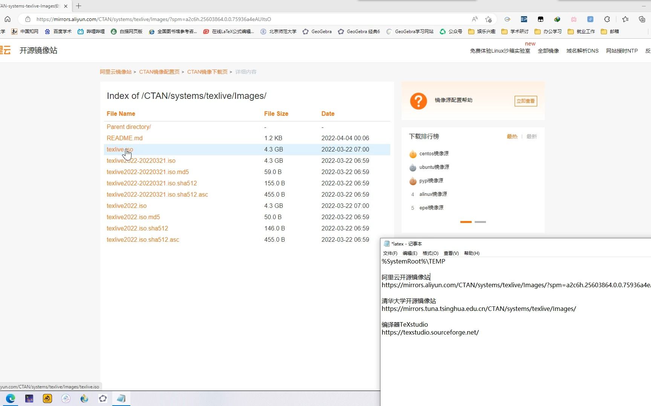Expand the 娱乐兴趣 bookmark folder
The height and width of the screenshot is (406, 651).
[482, 32]
